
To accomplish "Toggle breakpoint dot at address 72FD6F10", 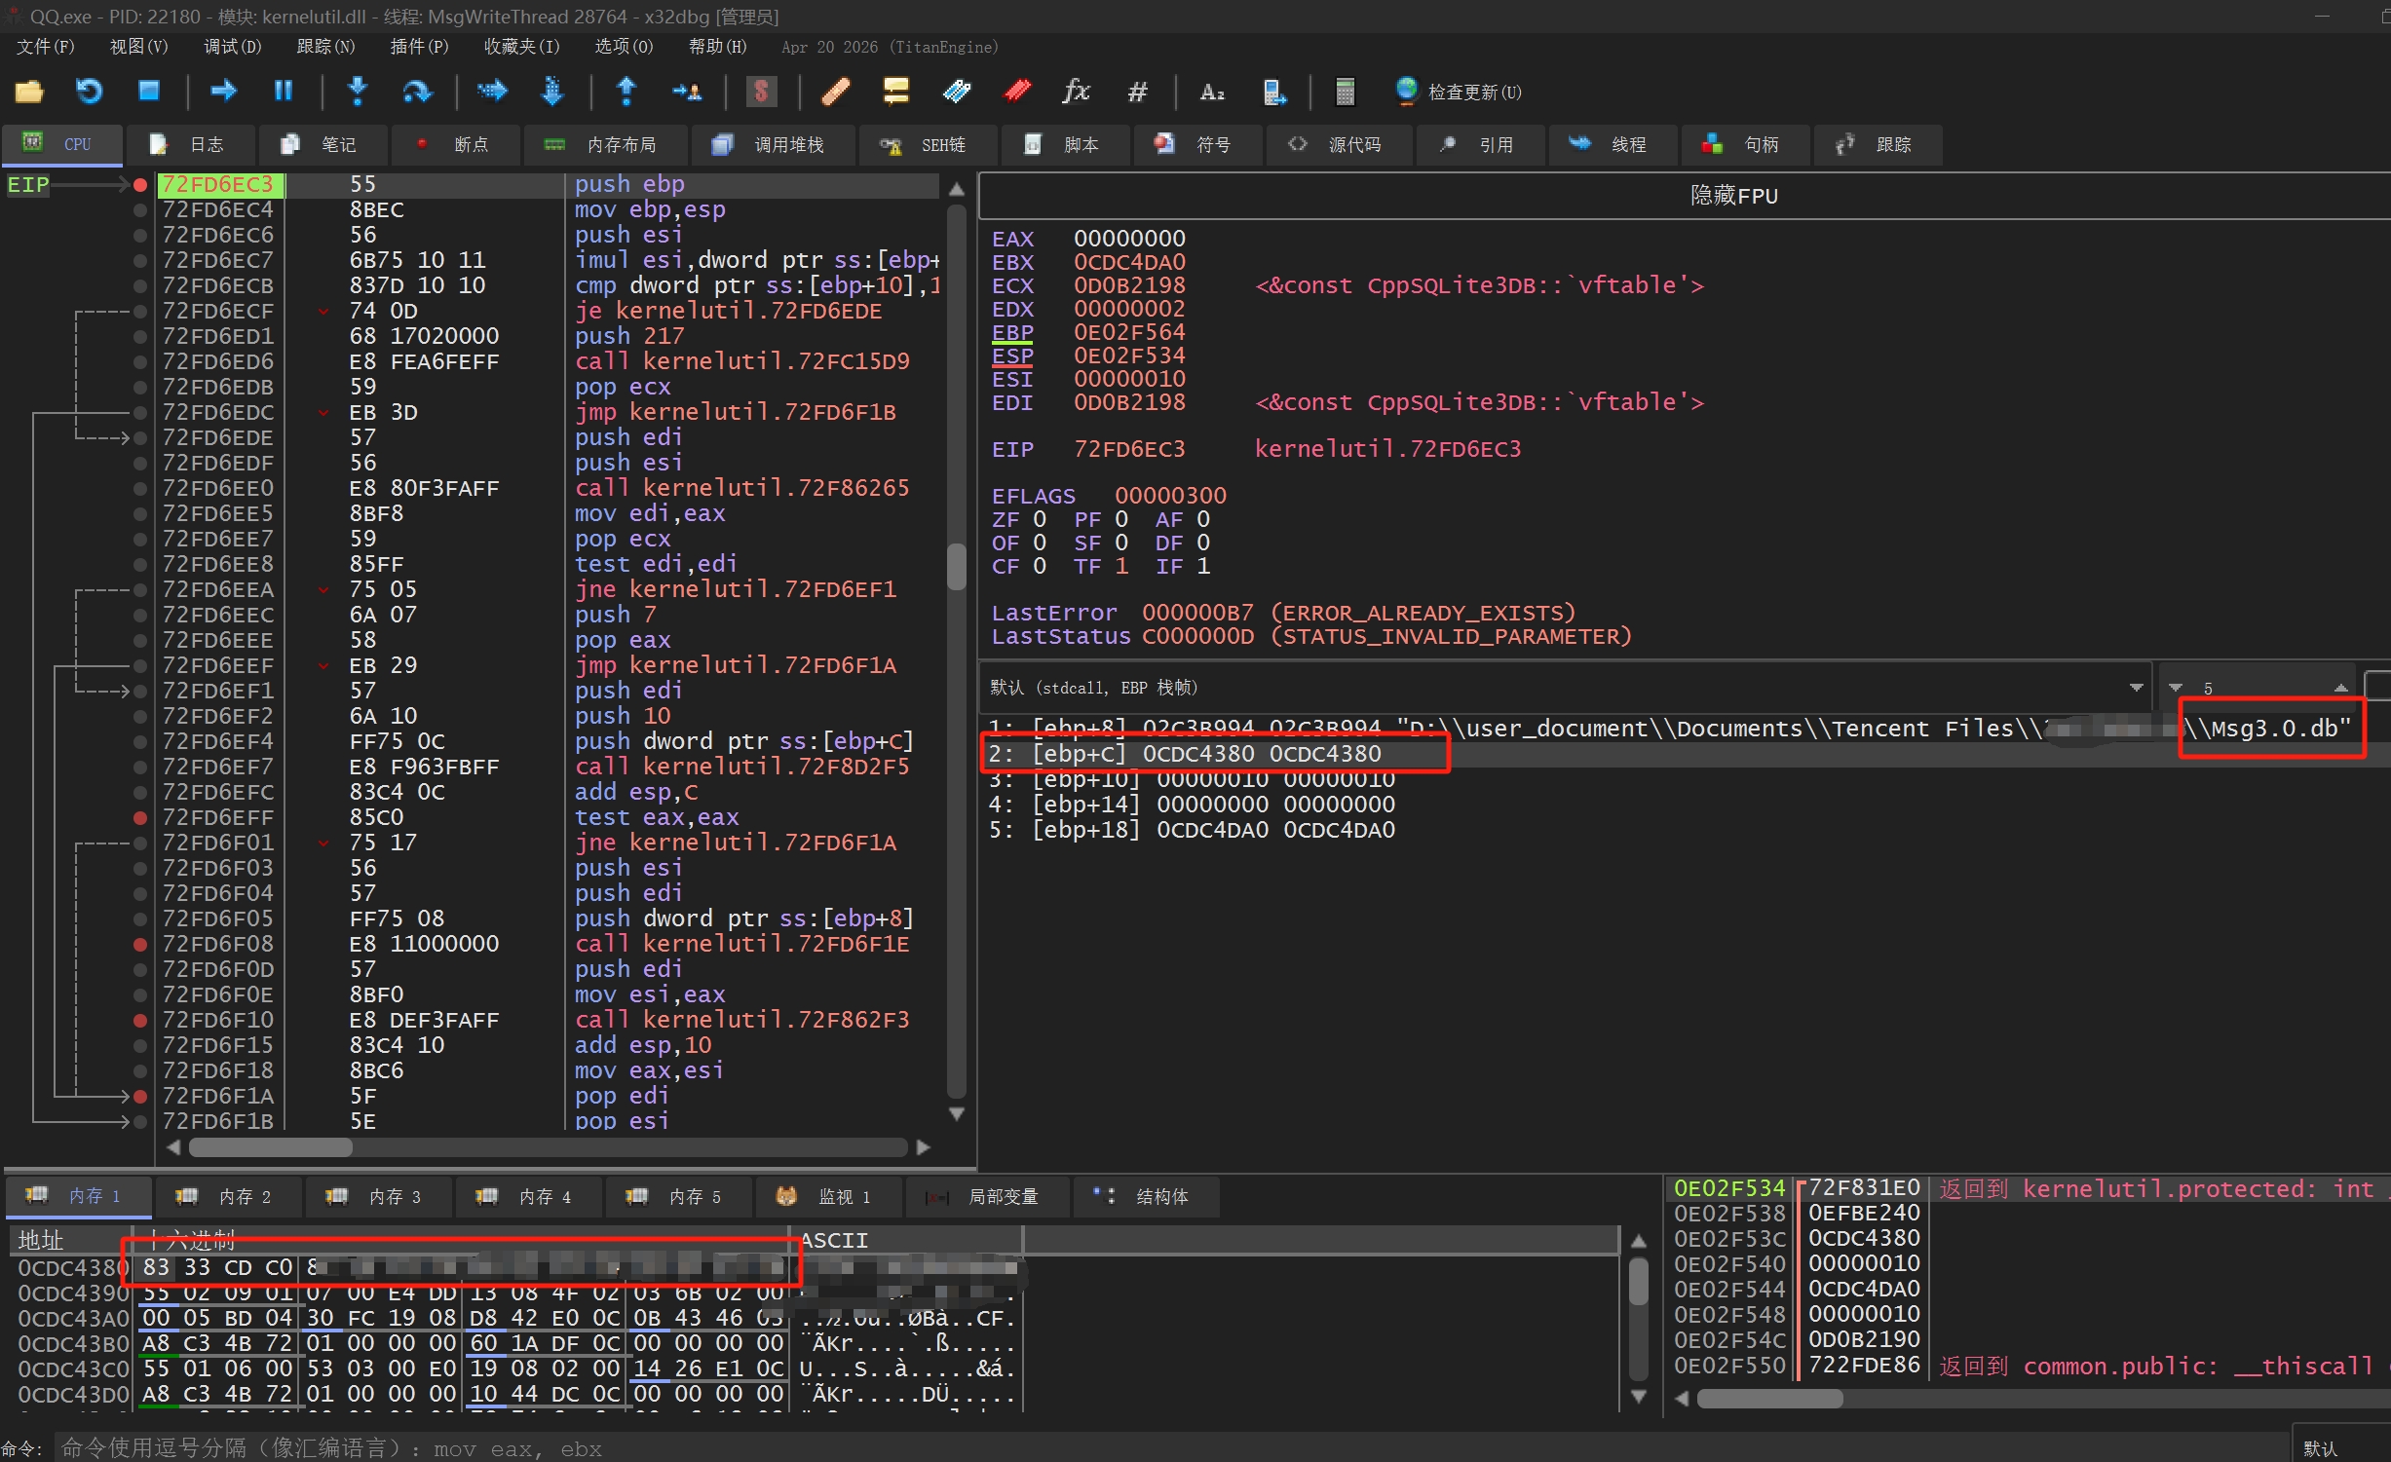I will pyautogui.click(x=140, y=1020).
